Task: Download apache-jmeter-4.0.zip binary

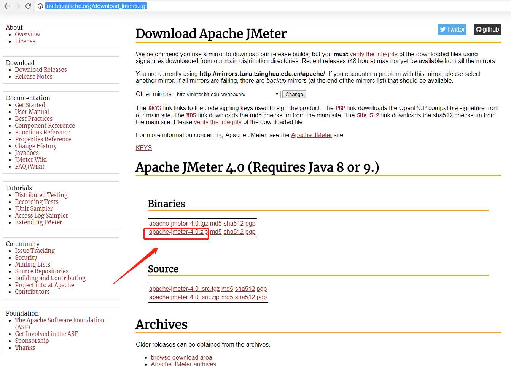Action: (178, 232)
